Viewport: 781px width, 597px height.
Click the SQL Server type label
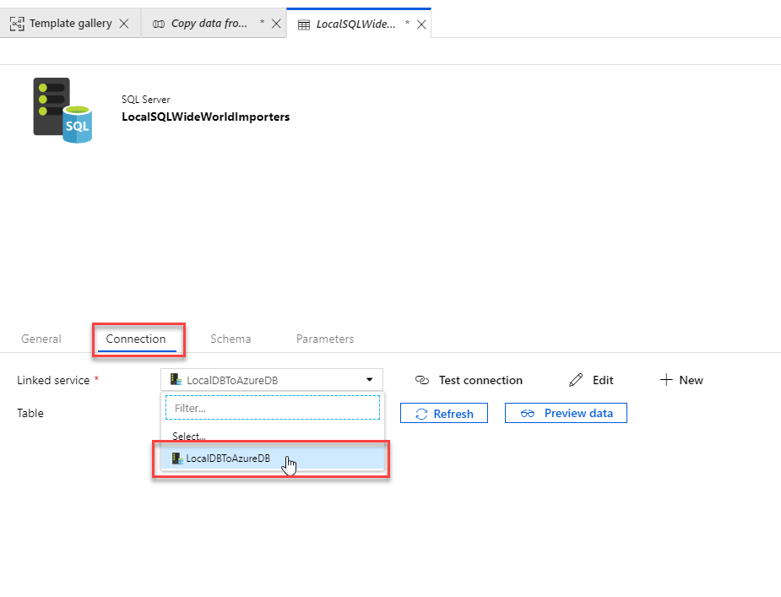pyautogui.click(x=146, y=100)
